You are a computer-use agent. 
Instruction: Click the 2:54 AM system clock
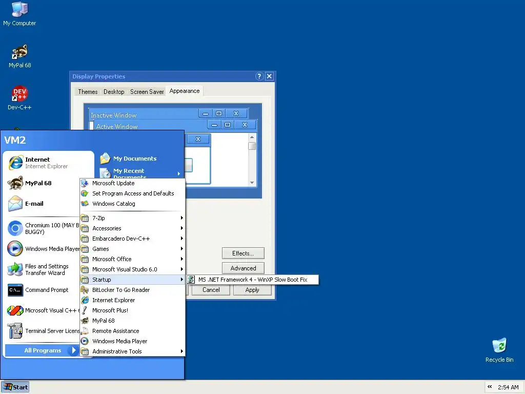pos(508,387)
